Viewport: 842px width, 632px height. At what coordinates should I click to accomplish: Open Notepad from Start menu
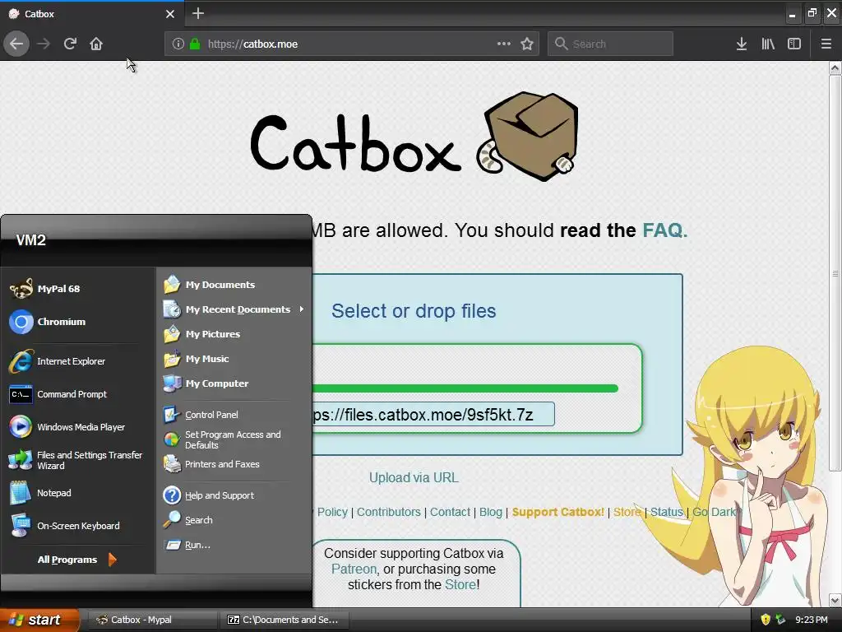pyautogui.click(x=78, y=493)
